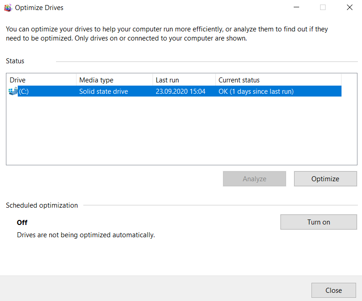This screenshot has width=362, height=301.
Task: Click 'OK (1 days since last run)' status
Action: [256, 92]
